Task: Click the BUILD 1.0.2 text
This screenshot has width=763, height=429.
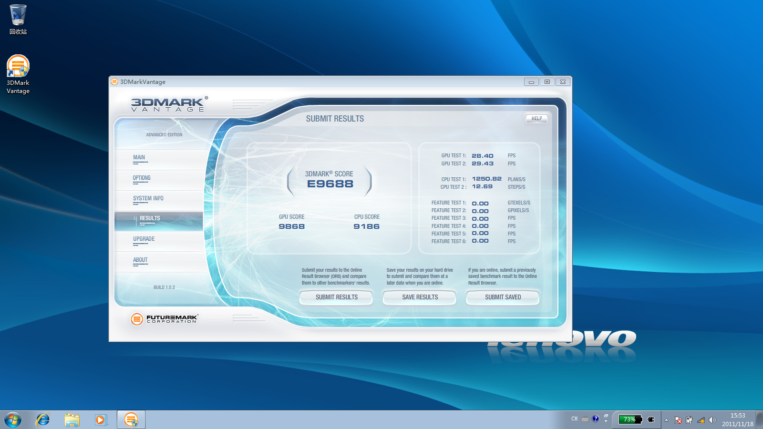Action: [164, 287]
